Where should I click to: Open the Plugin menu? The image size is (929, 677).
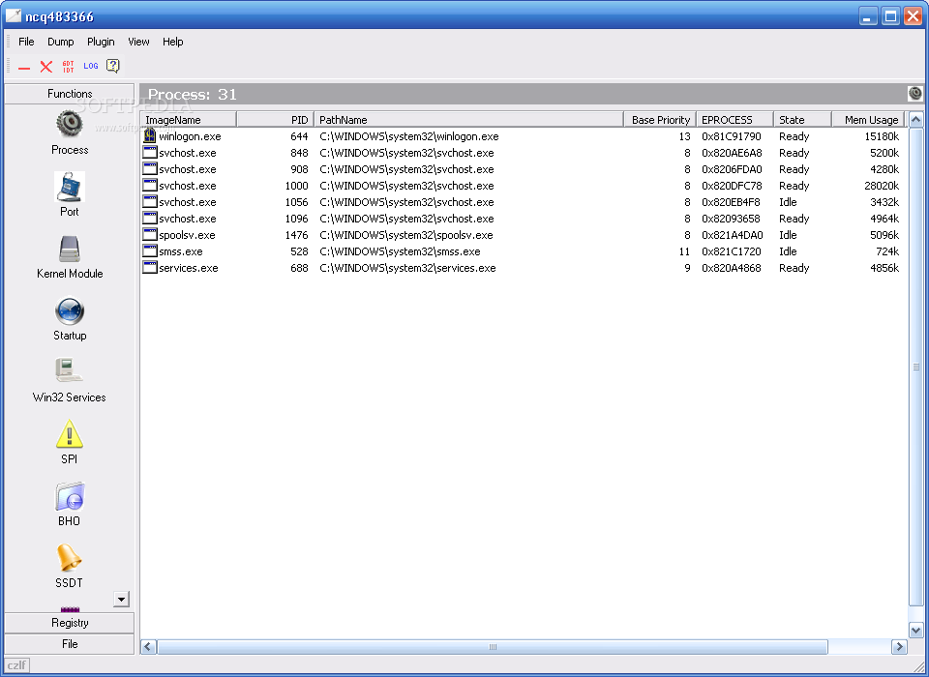coord(101,42)
